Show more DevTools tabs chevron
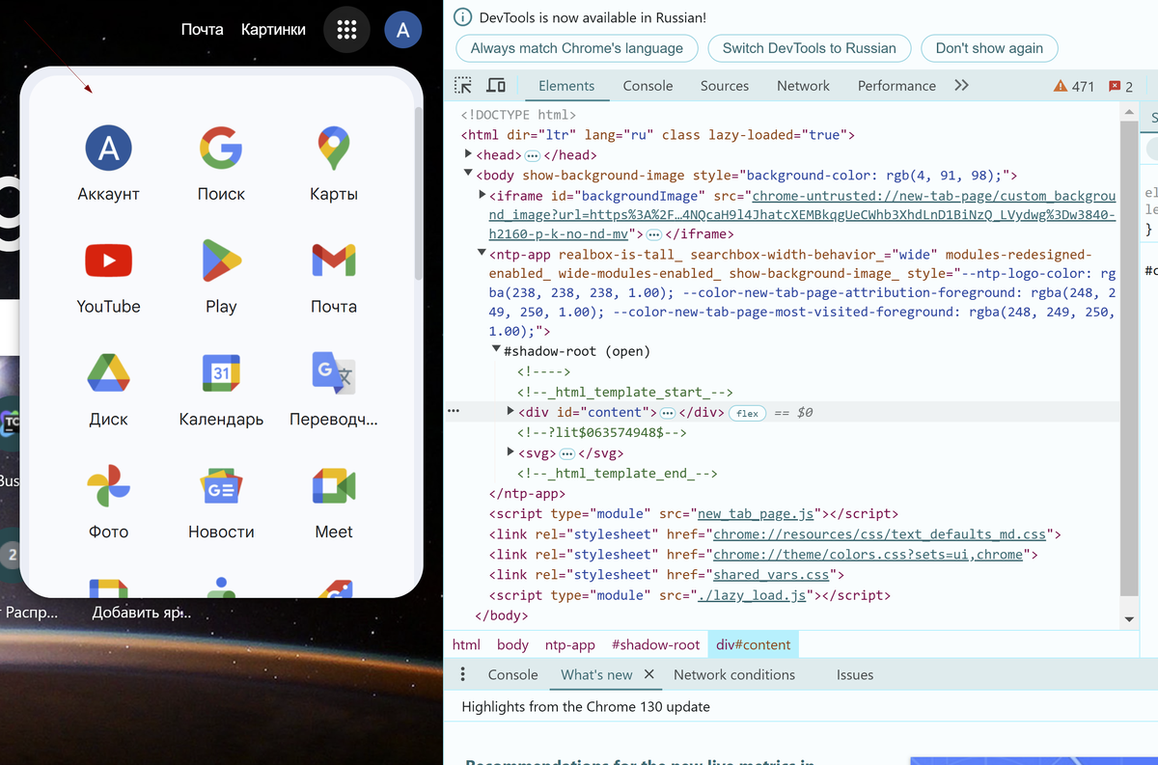 [x=961, y=86]
